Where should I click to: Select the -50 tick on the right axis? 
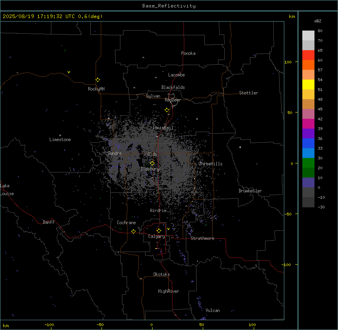(x=288, y=214)
